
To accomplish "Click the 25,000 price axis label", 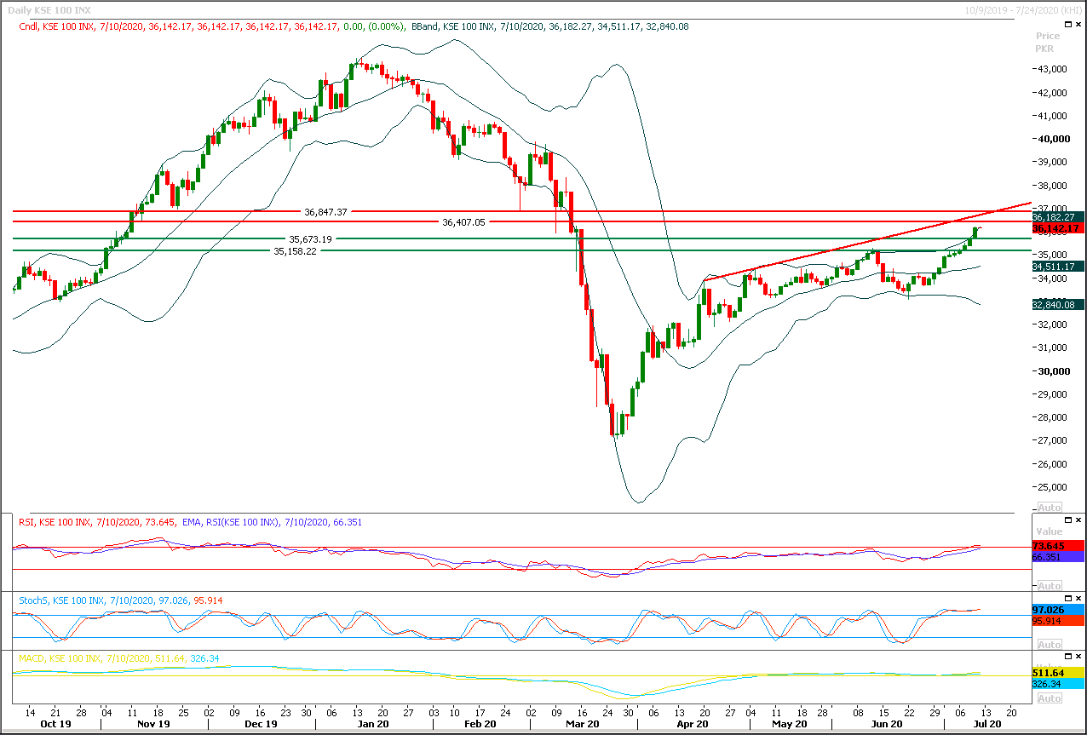I will (1053, 487).
